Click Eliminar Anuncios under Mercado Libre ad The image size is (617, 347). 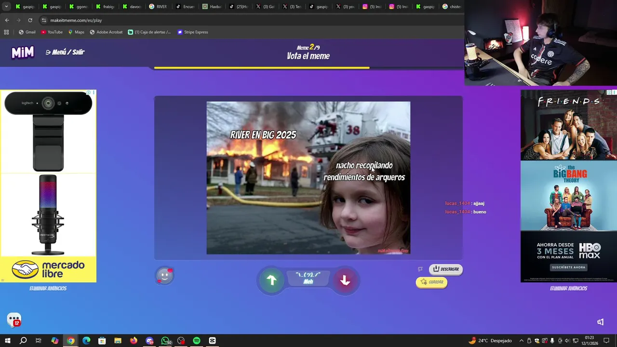click(48, 288)
